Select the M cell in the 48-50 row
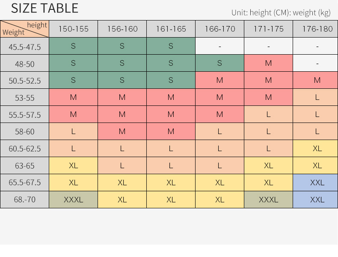The height and width of the screenshot is (257, 338). click(268, 63)
